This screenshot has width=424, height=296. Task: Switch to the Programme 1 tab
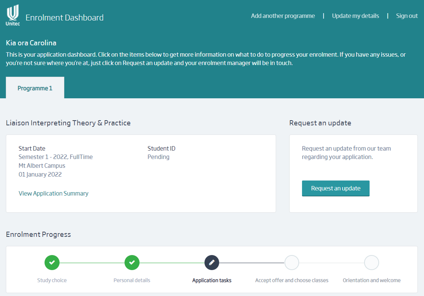click(35, 88)
